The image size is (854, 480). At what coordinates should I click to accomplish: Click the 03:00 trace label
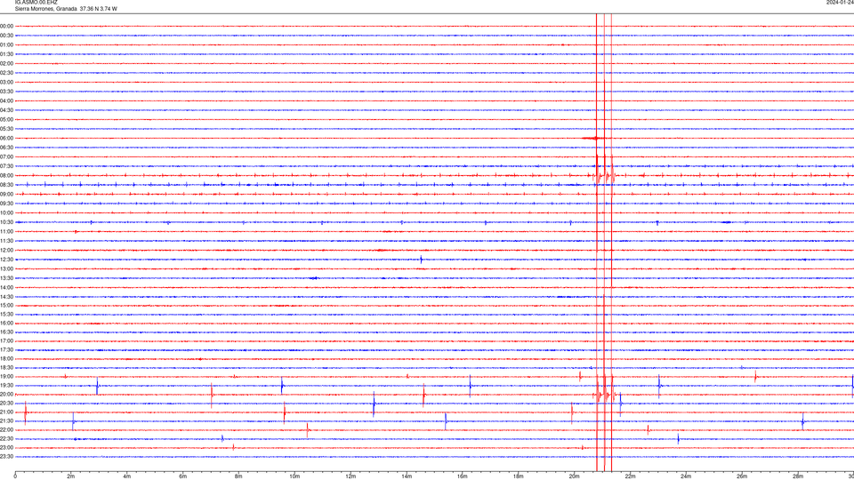[6, 82]
